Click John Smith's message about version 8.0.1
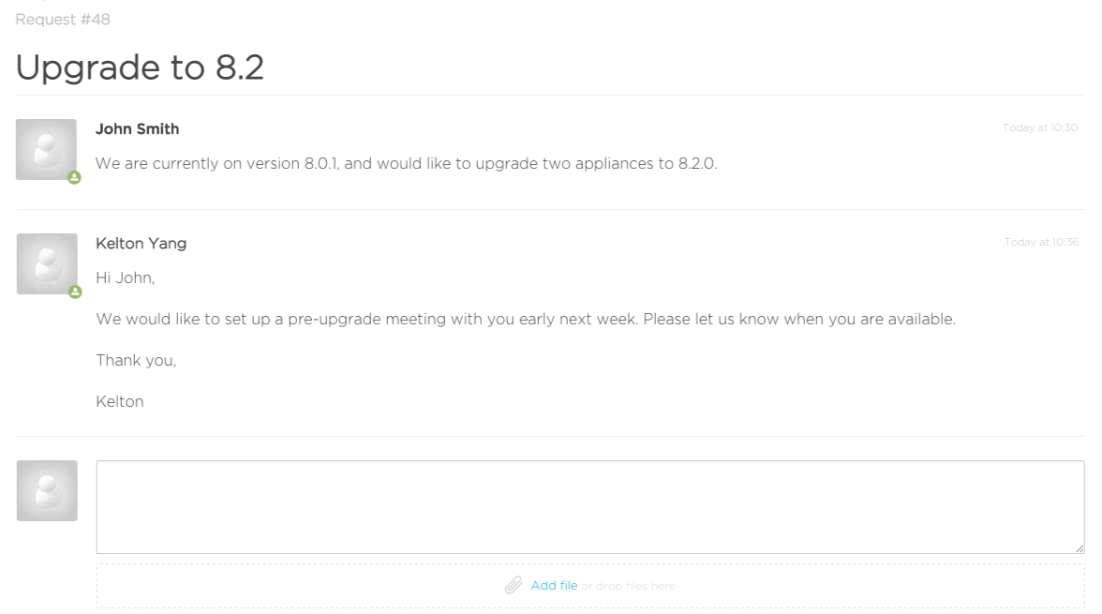 [x=407, y=163]
